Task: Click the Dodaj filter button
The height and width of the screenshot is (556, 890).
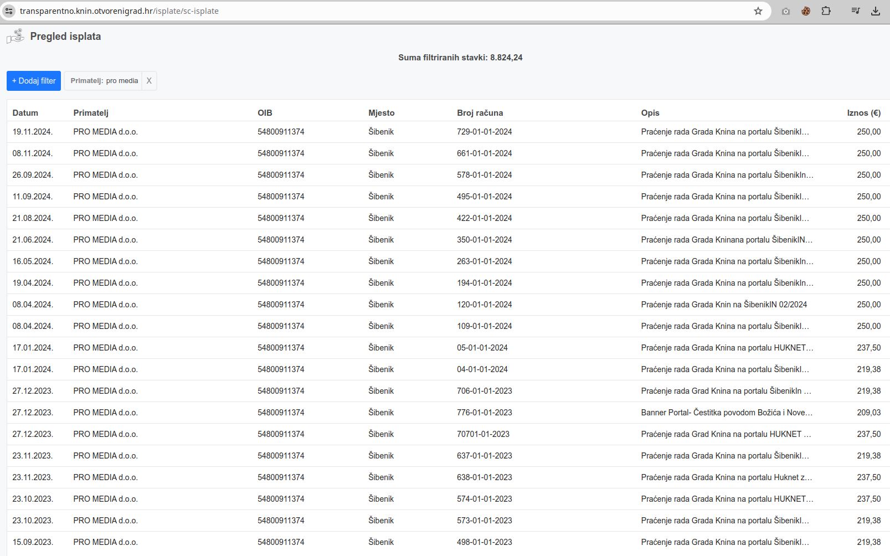Action: coord(34,81)
